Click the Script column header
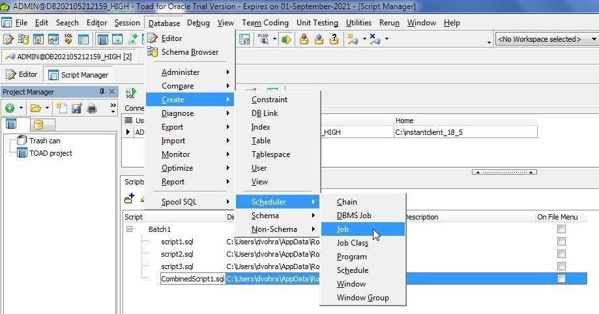This screenshot has width=599, height=314. coord(174,217)
